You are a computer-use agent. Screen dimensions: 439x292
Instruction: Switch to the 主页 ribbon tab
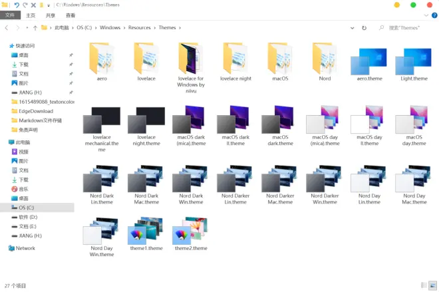(31, 15)
